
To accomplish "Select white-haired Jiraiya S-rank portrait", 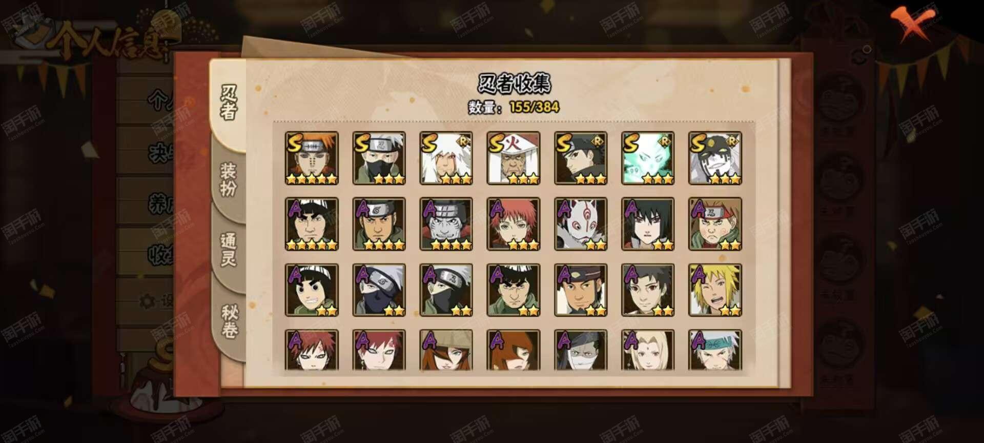I will (446, 158).
